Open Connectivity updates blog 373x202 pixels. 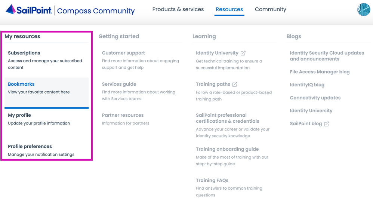pyautogui.click(x=315, y=98)
